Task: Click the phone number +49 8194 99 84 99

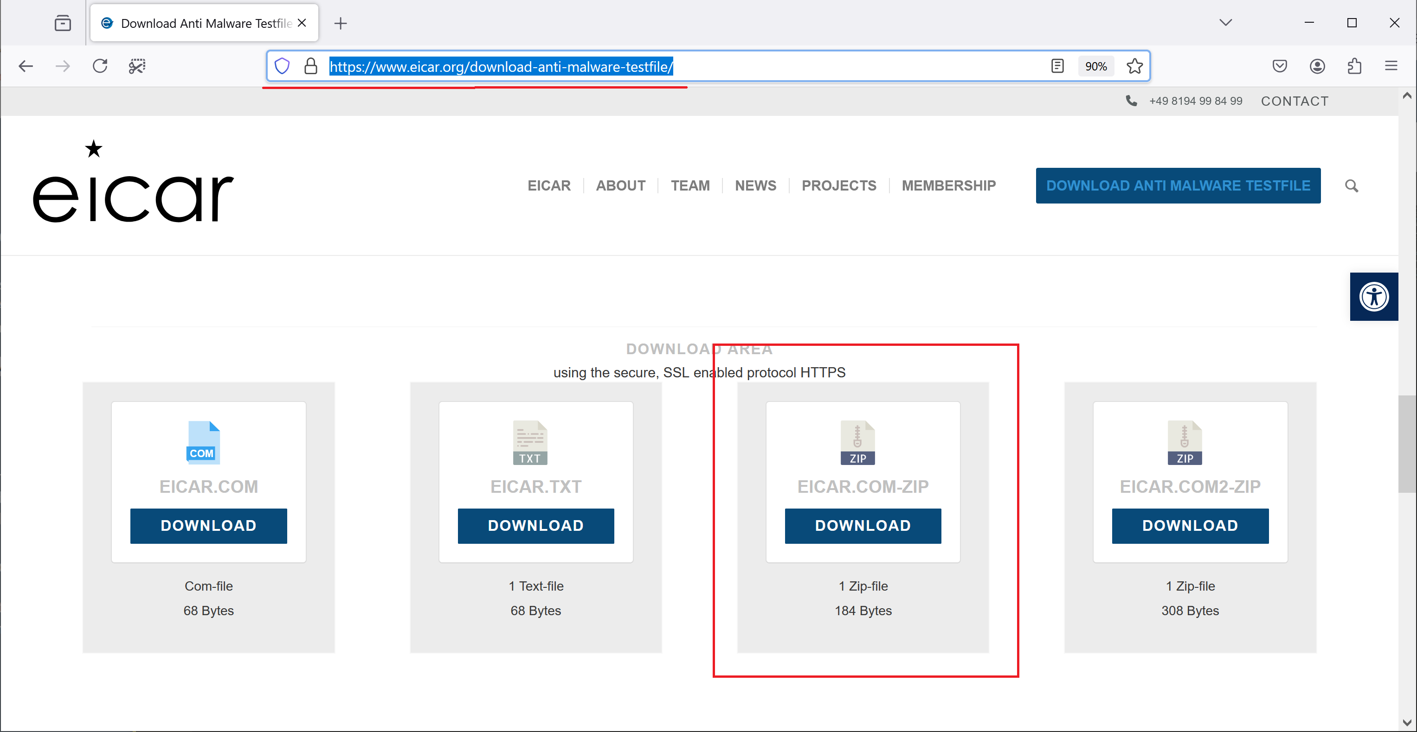Action: pos(1195,101)
